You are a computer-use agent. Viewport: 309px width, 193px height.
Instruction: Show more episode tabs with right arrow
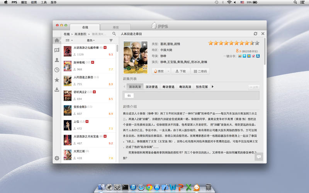pos(212,86)
